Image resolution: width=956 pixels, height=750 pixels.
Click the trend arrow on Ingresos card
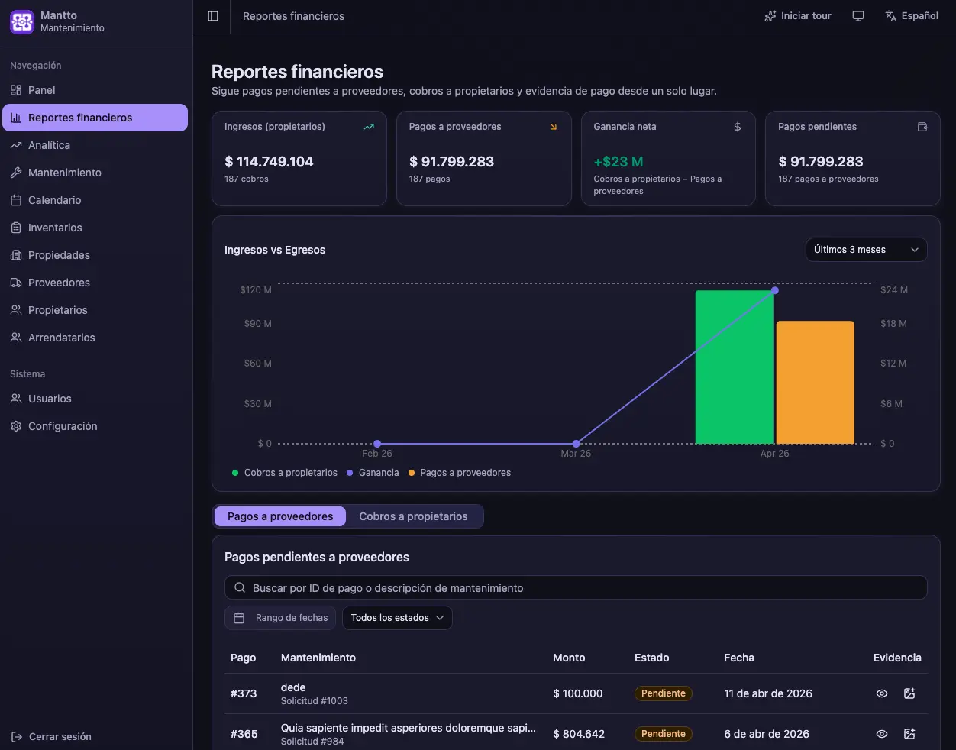click(369, 127)
